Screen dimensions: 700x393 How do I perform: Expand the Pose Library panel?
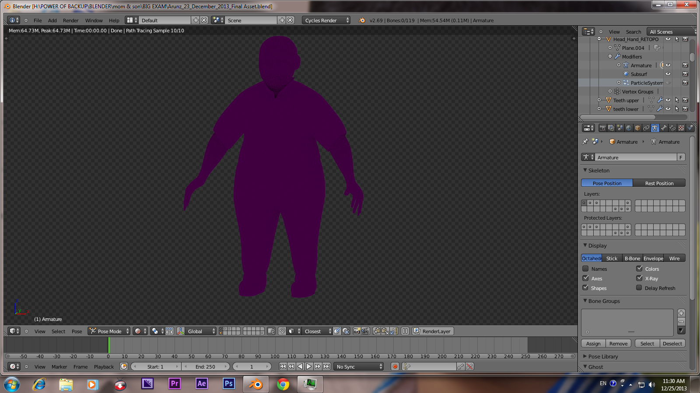coord(585,356)
